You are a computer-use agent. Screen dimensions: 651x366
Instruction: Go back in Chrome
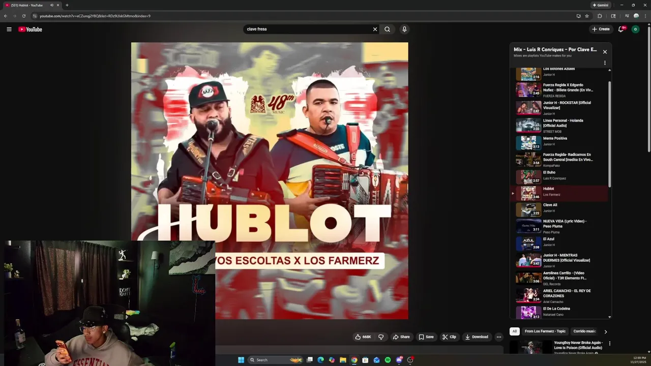[x=6, y=16]
